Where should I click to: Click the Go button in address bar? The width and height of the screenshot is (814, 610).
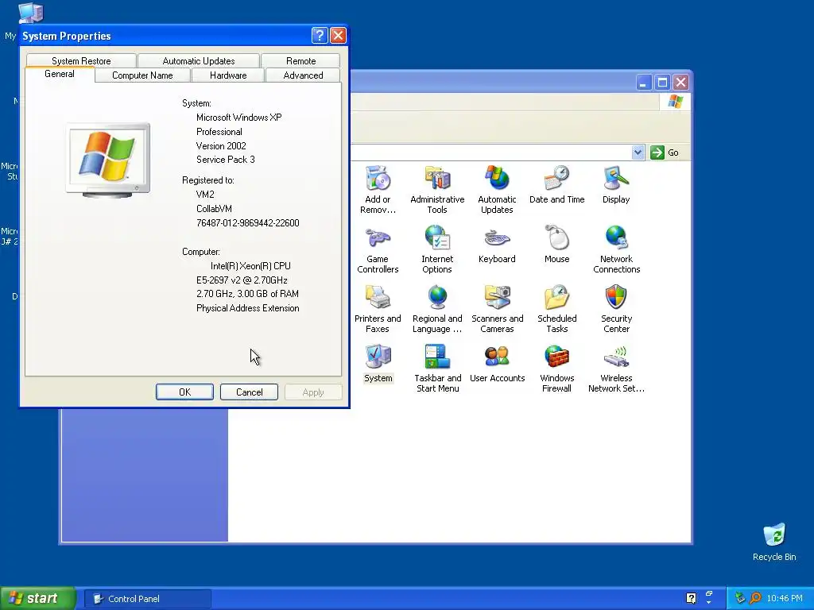[665, 152]
